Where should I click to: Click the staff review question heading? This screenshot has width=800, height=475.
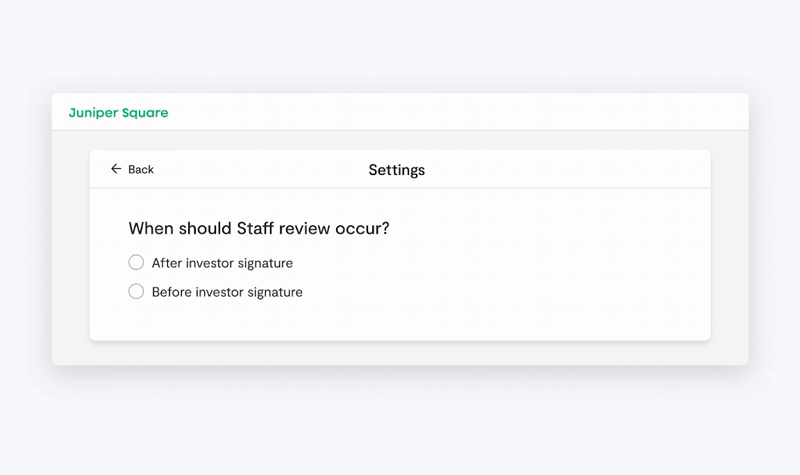click(258, 228)
